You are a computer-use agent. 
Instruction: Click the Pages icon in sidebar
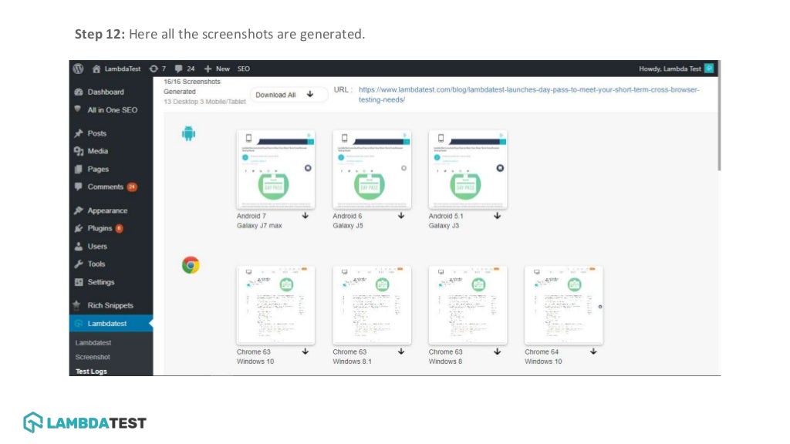pos(79,169)
